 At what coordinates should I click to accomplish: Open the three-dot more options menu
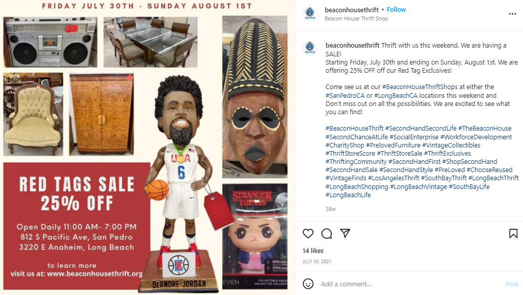[x=512, y=14]
